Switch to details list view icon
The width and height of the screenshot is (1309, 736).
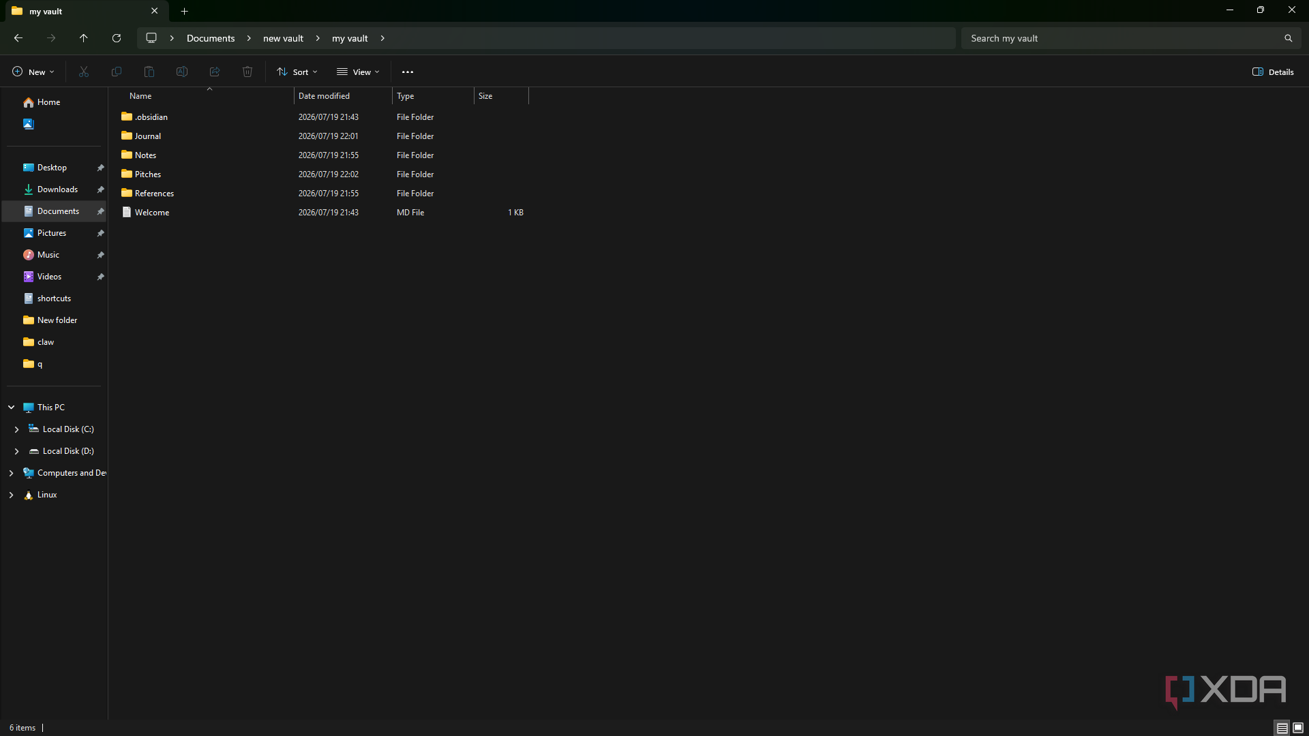click(1282, 728)
